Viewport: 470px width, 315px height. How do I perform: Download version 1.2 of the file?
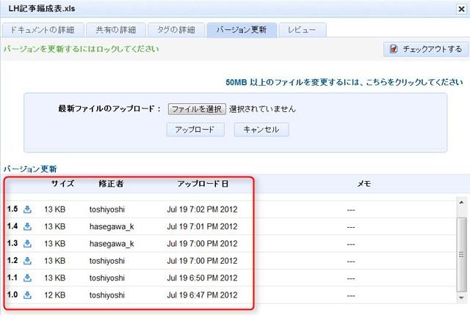click(x=27, y=261)
